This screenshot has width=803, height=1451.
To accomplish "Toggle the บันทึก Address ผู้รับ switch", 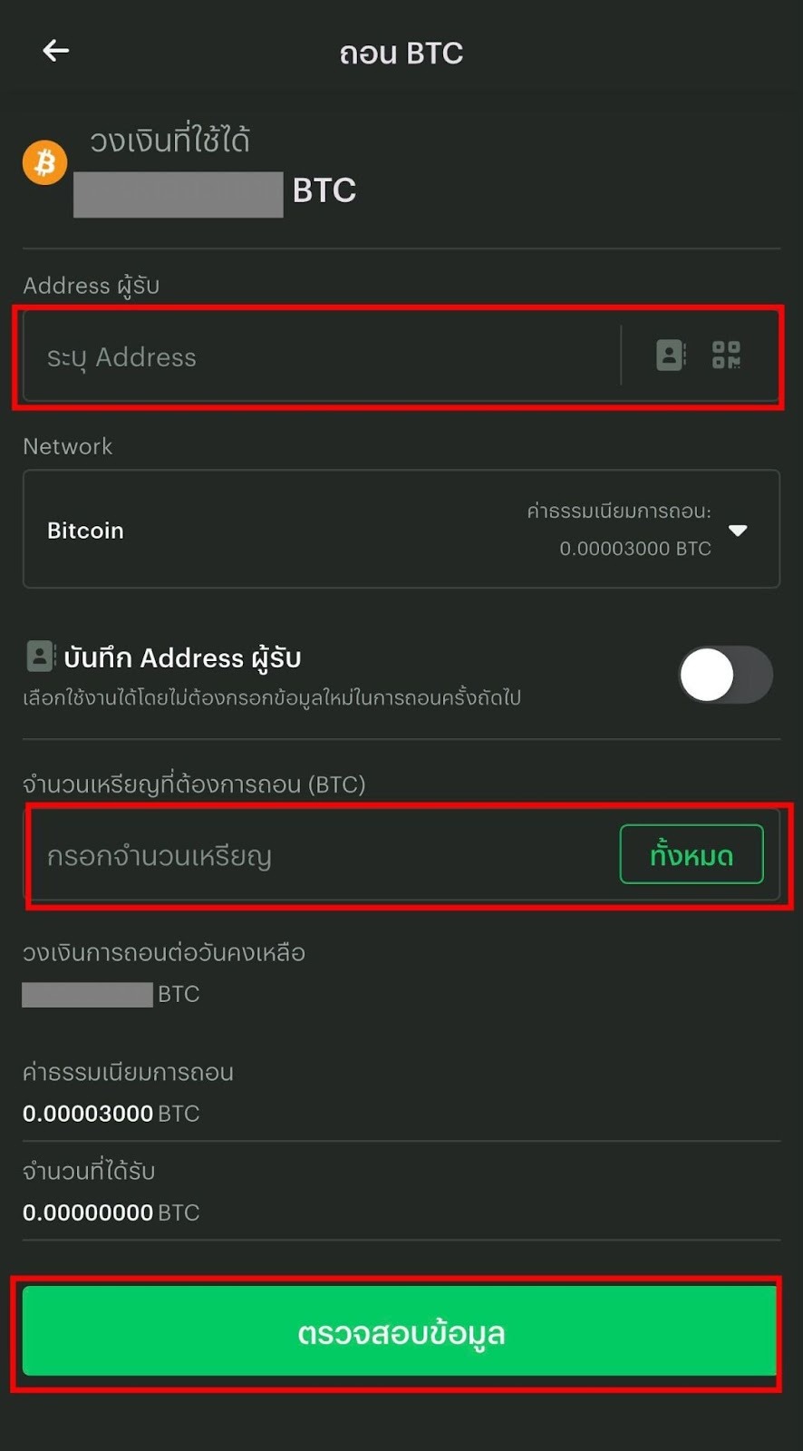I will tap(725, 675).
